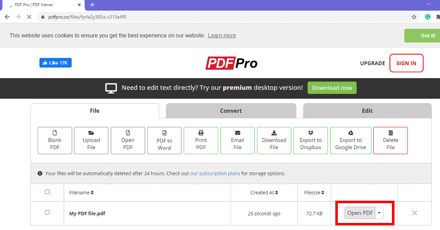Screen dimensions: 440x230
Task: View site security lock info
Action: [x=42, y=17]
